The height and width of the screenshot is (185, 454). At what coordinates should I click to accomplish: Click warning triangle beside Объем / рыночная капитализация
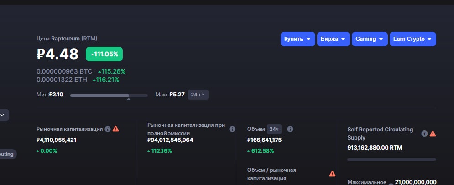click(332, 174)
